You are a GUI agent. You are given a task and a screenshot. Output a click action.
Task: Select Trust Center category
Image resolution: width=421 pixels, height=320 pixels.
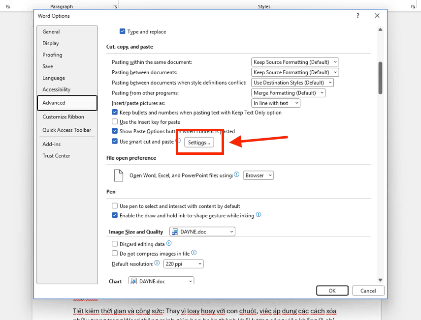(x=67, y=156)
